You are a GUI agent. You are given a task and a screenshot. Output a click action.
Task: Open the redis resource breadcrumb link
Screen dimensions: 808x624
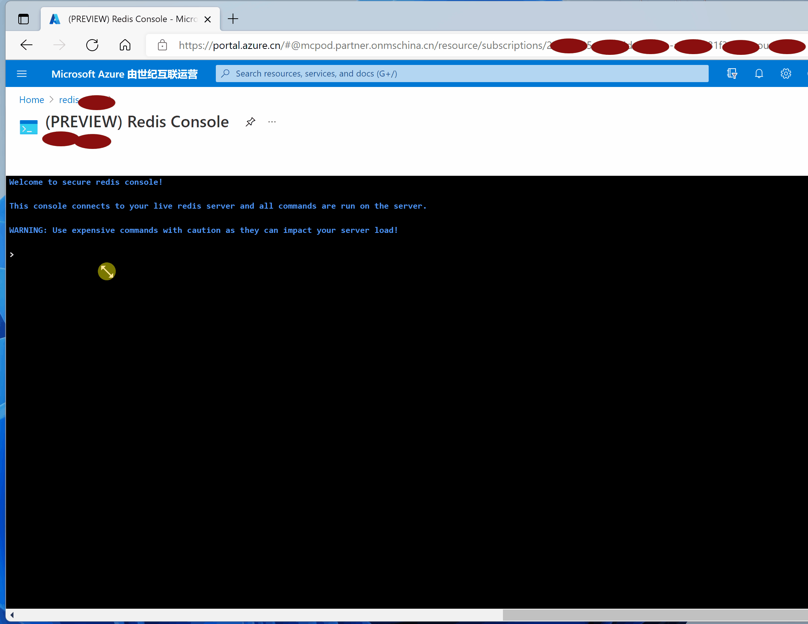pos(69,100)
